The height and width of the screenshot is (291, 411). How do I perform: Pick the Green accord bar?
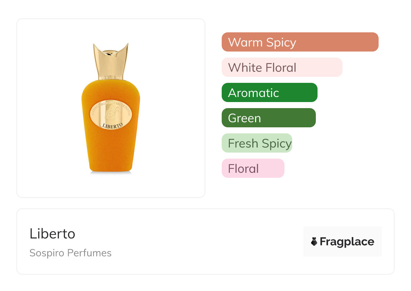click(268, 118)
